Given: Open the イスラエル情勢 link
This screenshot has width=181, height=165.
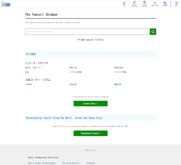Looking at the screenshot, I should (x=76, y=72).
